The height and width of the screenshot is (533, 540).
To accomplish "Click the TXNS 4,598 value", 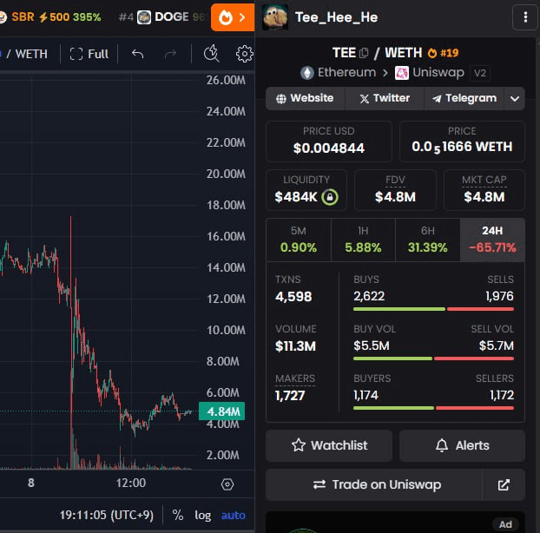I will click(x=293, y=297).
